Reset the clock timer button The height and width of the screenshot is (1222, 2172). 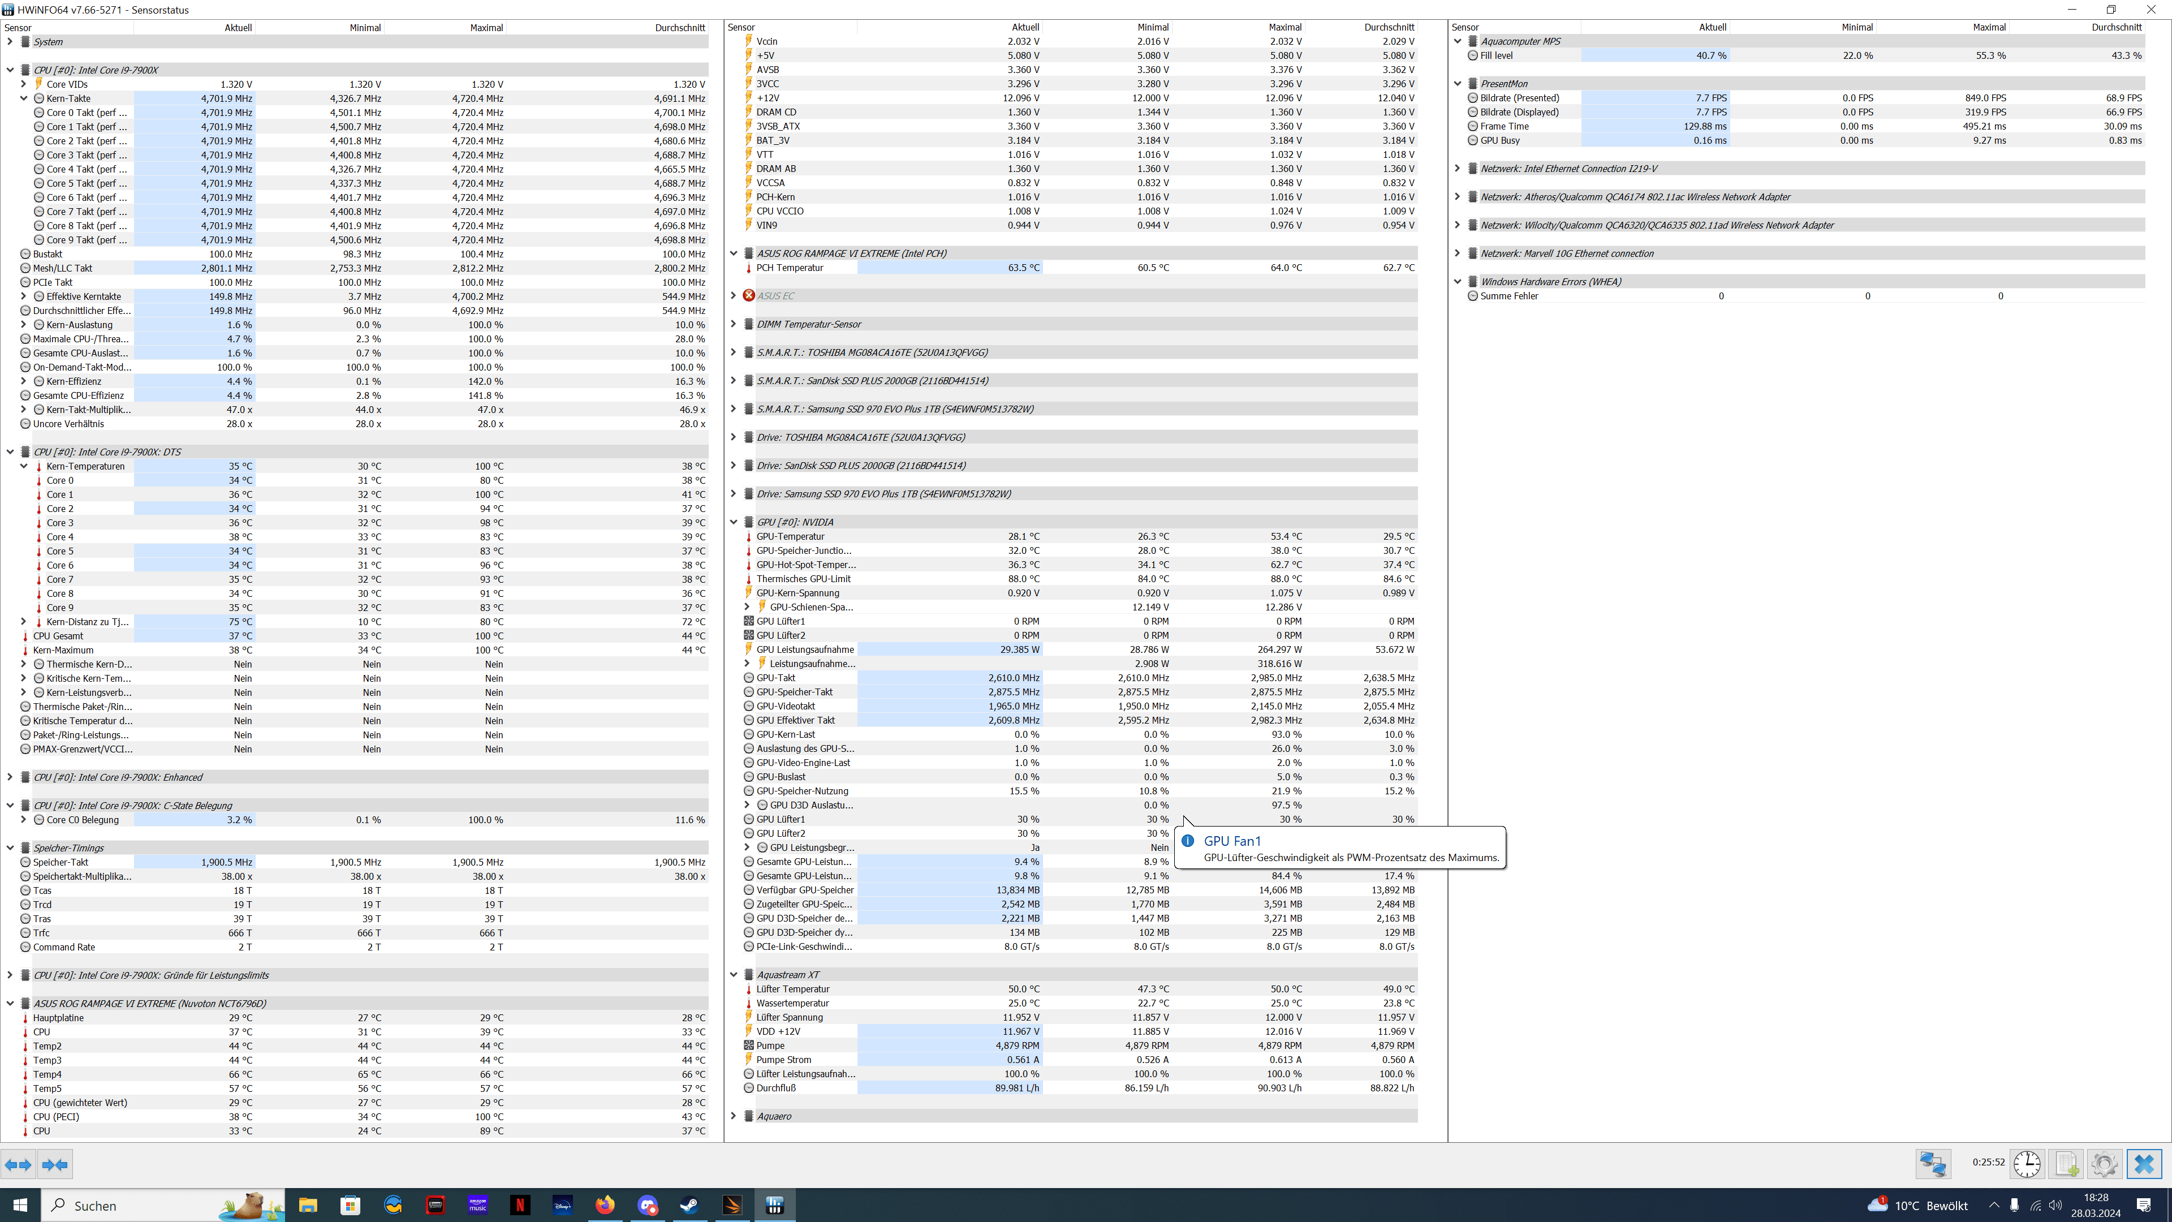click(2027, 1165)
